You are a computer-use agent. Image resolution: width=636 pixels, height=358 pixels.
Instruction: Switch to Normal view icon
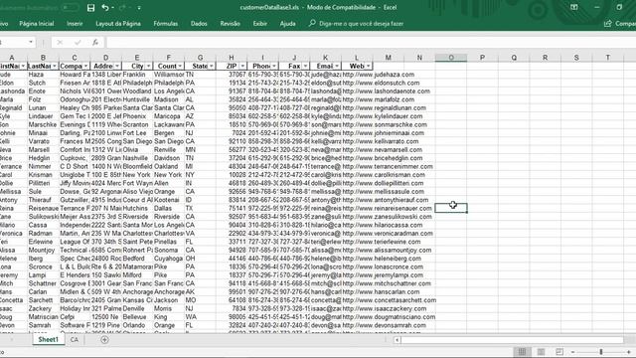522,352
